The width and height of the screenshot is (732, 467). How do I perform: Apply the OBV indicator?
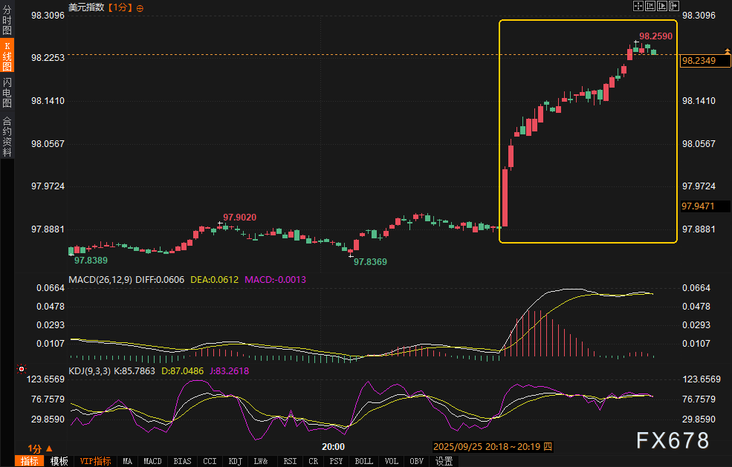pos(416,461)
